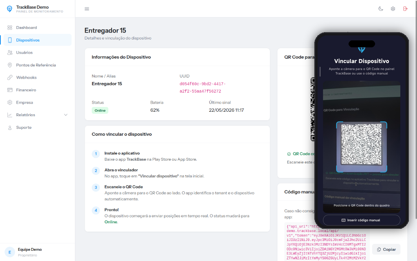
Task: Click the Financeiro card icon
Action: (x=10, y=90)
